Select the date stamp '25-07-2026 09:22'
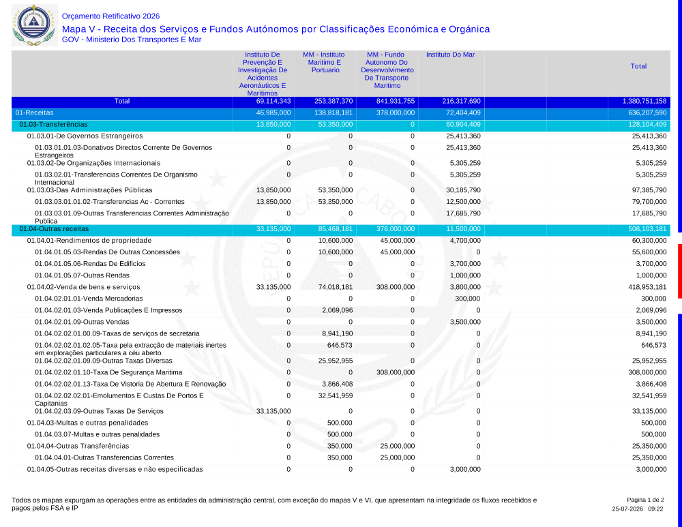 point(638,509)
